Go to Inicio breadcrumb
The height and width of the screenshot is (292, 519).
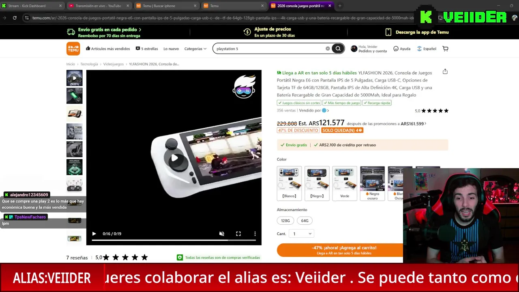point(71,64)
